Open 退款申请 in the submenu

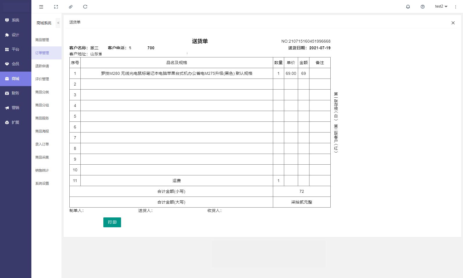(x=42, y=66)
